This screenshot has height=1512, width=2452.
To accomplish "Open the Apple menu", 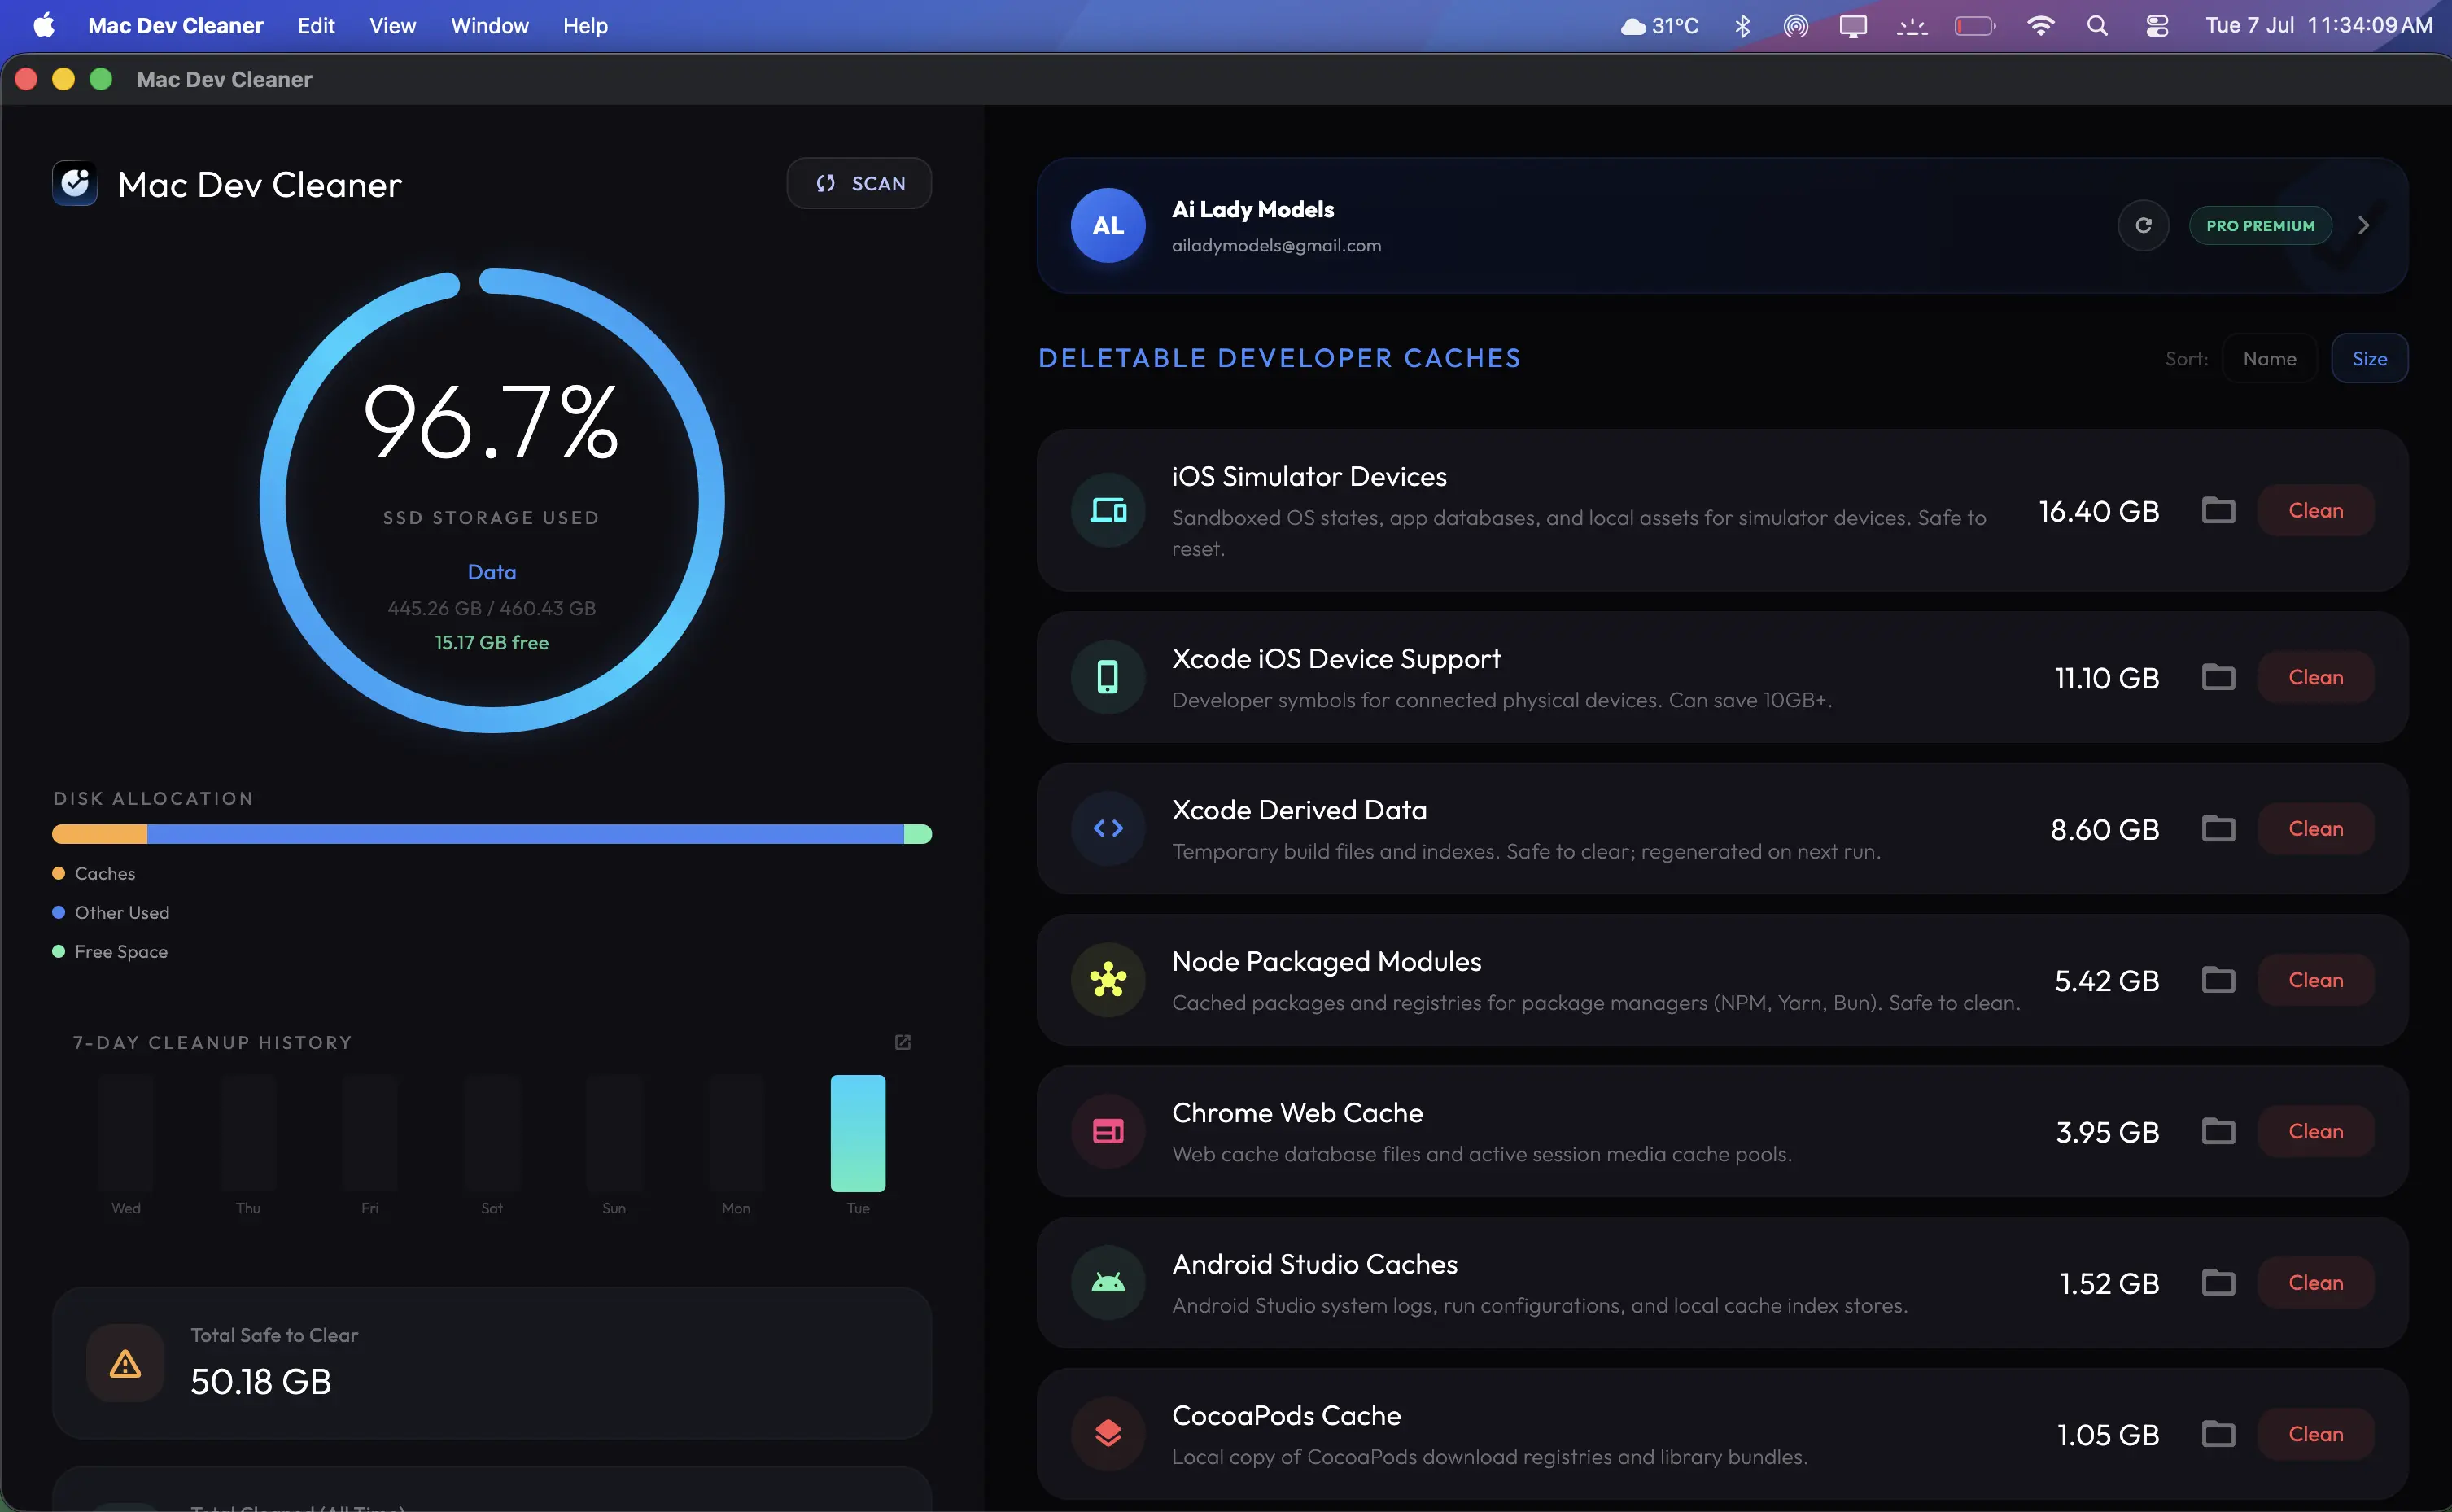I will (x=44, y=25).
